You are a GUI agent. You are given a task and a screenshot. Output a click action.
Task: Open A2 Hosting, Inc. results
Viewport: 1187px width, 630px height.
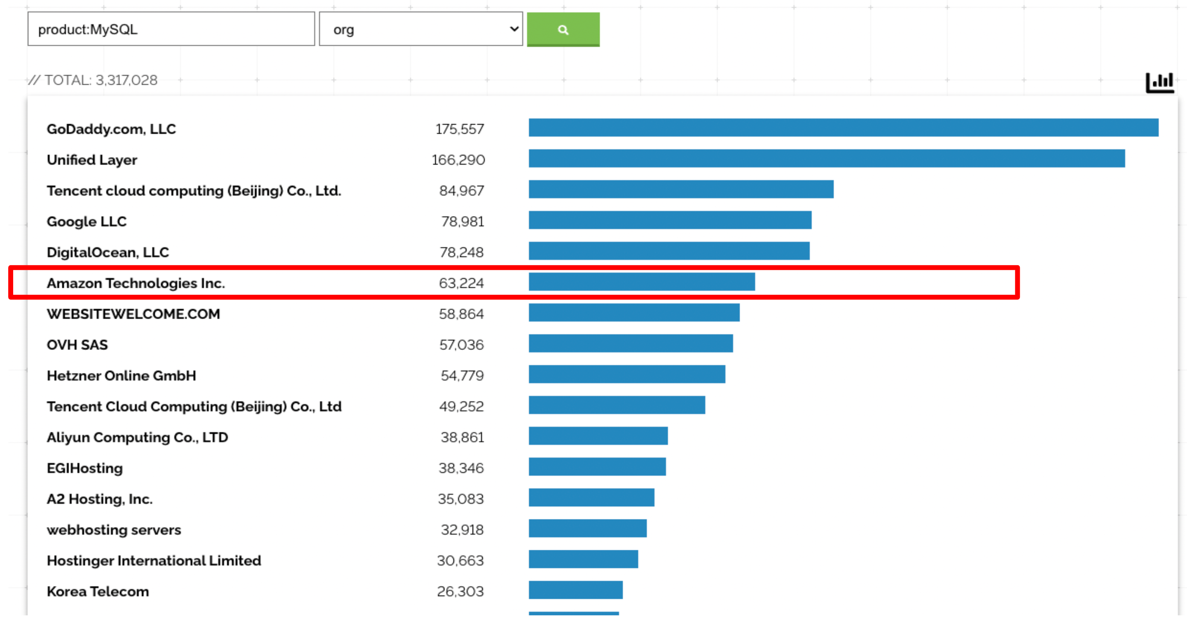100,499
